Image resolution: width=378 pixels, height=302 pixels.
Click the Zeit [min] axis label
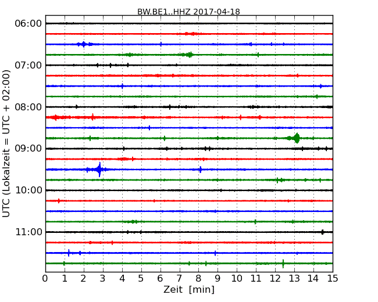tap(189, 289)
